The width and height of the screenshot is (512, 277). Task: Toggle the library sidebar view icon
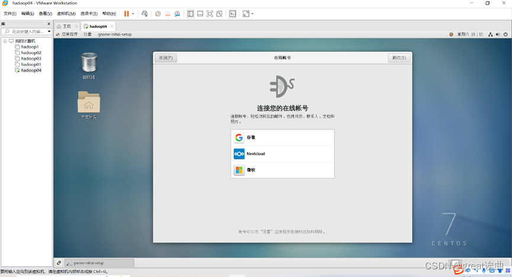[191, 14]
